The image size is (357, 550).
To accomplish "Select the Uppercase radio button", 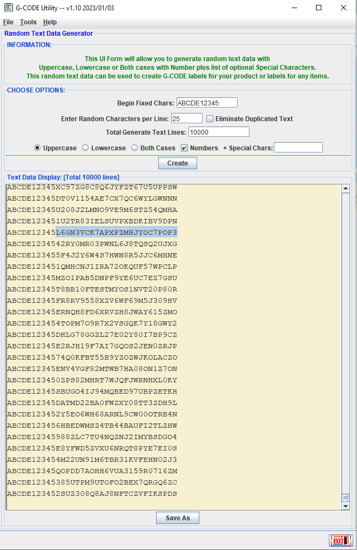I will tap(37, 148).
